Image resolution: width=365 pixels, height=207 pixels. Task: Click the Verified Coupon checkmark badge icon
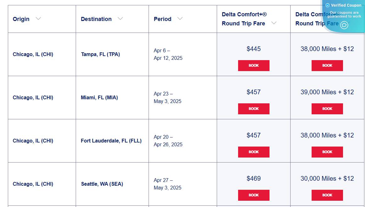coord(328,5)
